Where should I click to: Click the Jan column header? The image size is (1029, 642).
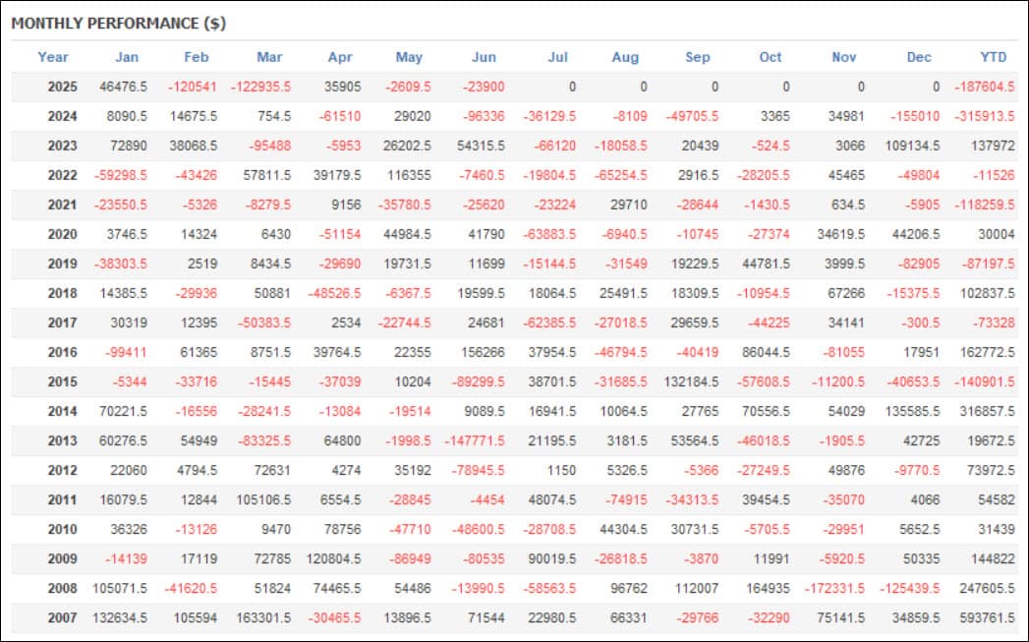[127, 57]
